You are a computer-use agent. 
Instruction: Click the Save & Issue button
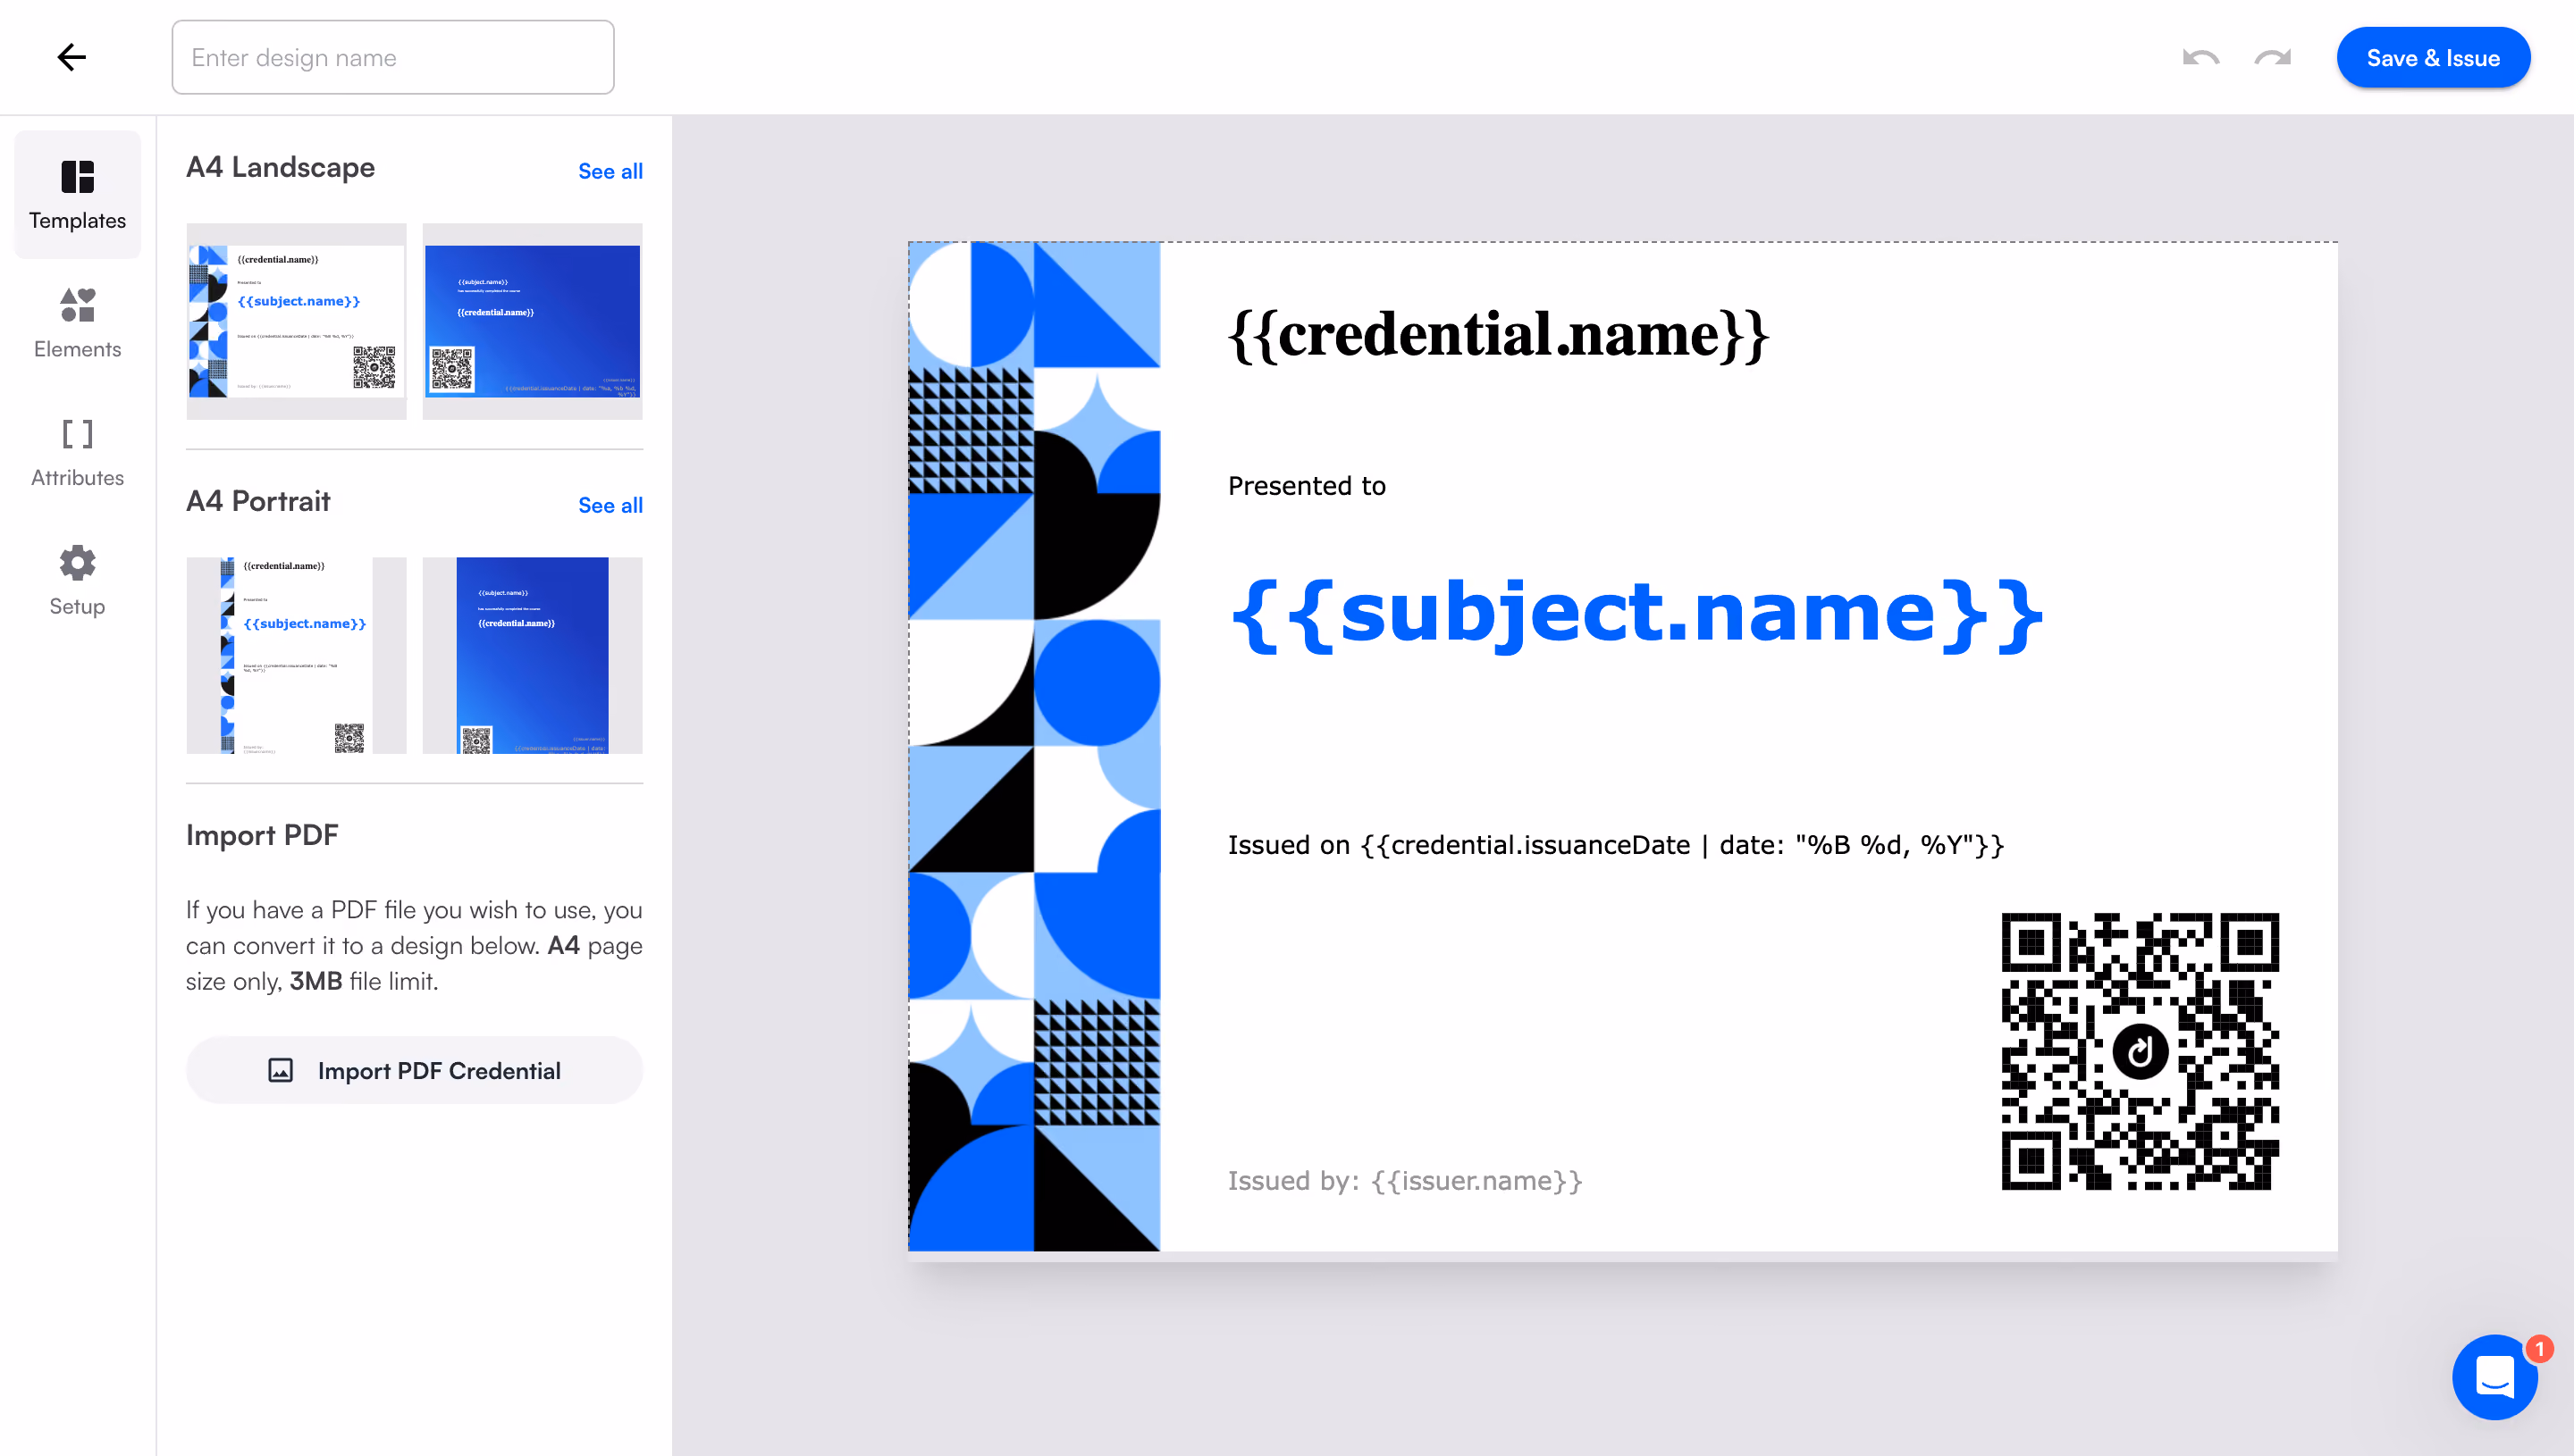(2433, 58)
